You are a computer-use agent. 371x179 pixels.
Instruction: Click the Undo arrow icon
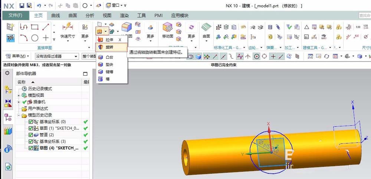click(39, 6)
